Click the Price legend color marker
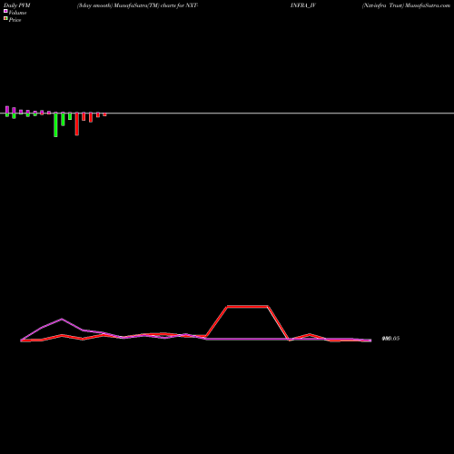The height and width of the screenshot is (454, 454). [x=5, y=18]
